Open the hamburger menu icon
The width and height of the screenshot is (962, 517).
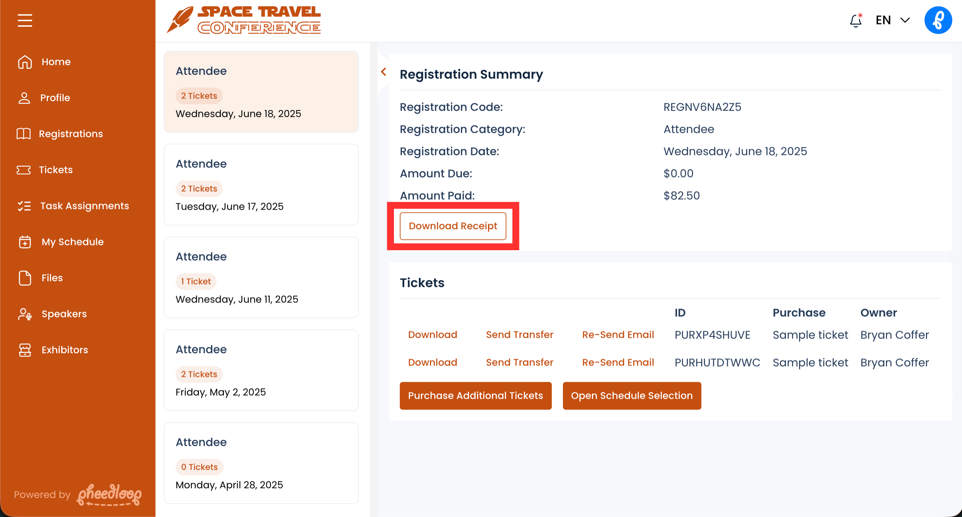(x=25, y=20)
